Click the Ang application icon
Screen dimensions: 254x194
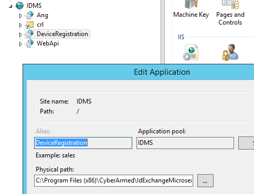[x=30, y=15]
